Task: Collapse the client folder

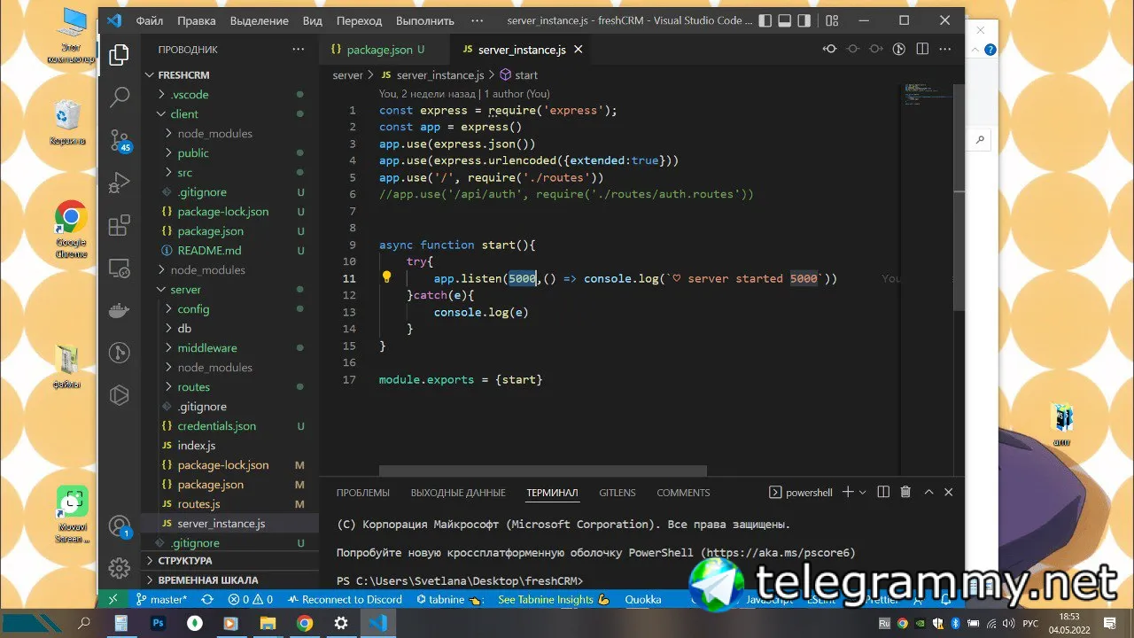Action: pos(229,114)
